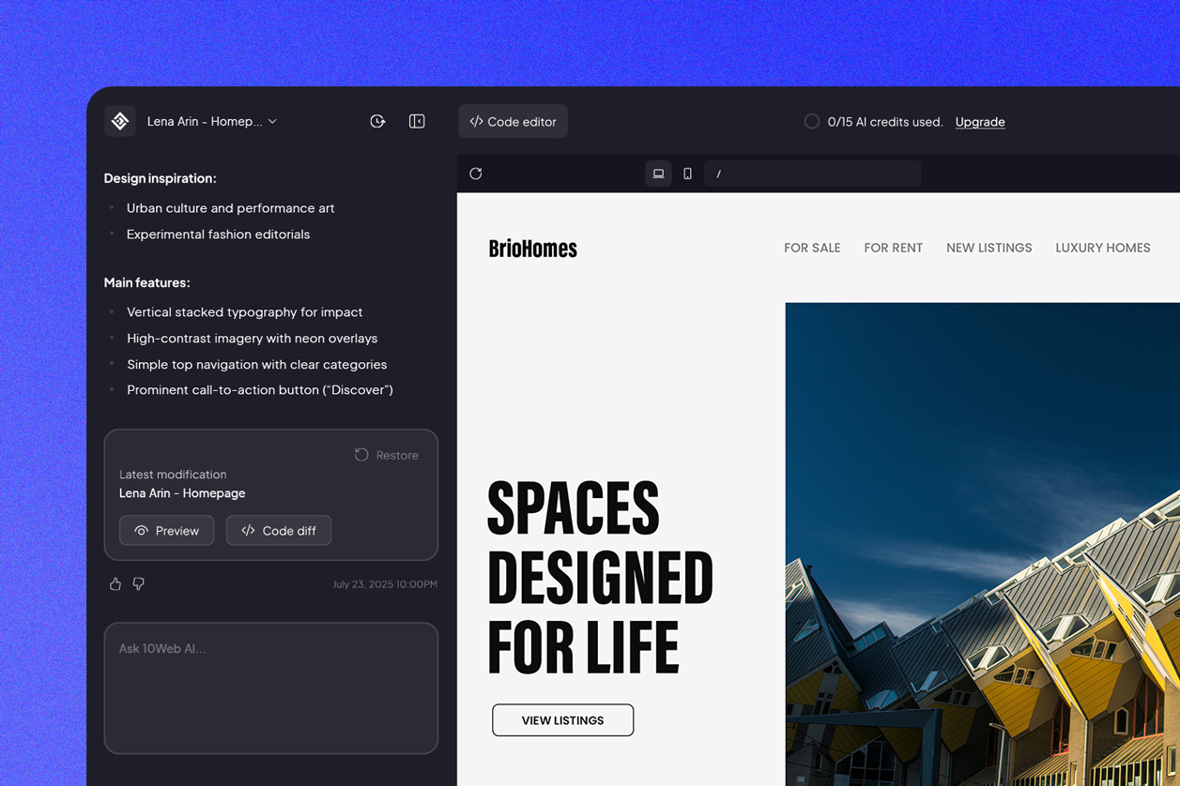1180x786 pixels.
Task: Select the FOR SALE navigation item
Action: pos(811,248)
